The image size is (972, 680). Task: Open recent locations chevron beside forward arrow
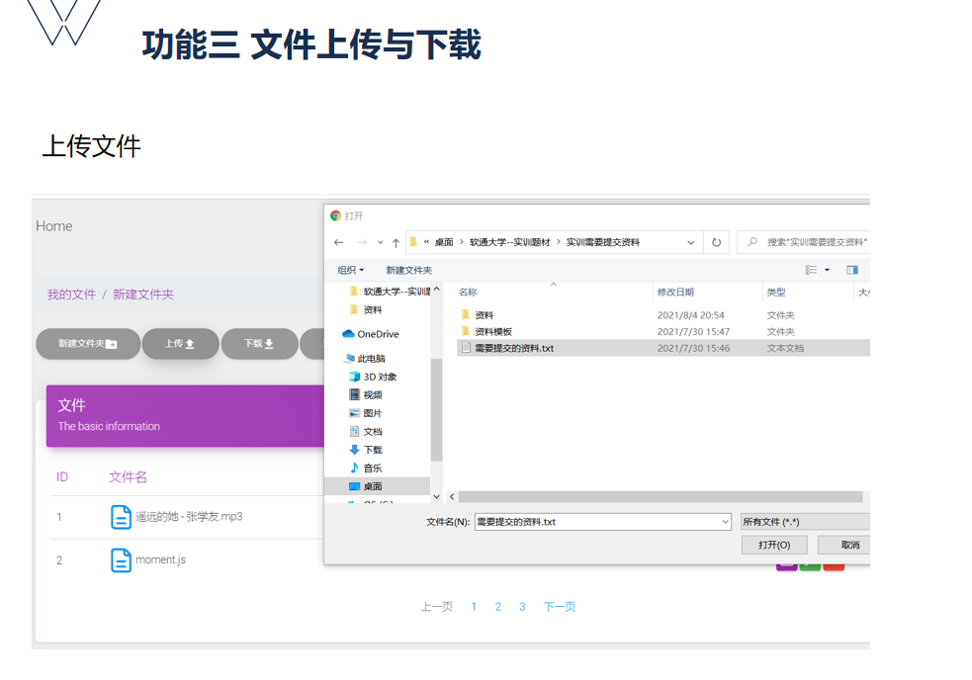point(380,242)
